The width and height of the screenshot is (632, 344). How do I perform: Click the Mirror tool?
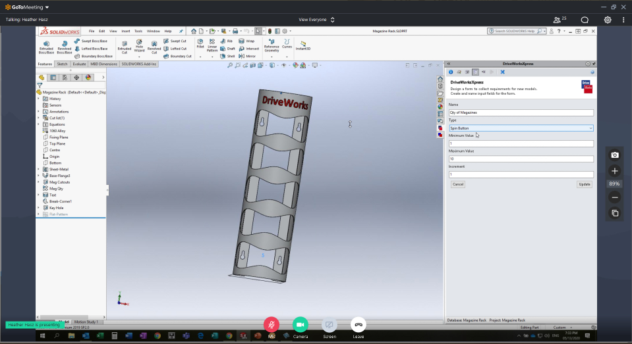click(x=247, y=57)
